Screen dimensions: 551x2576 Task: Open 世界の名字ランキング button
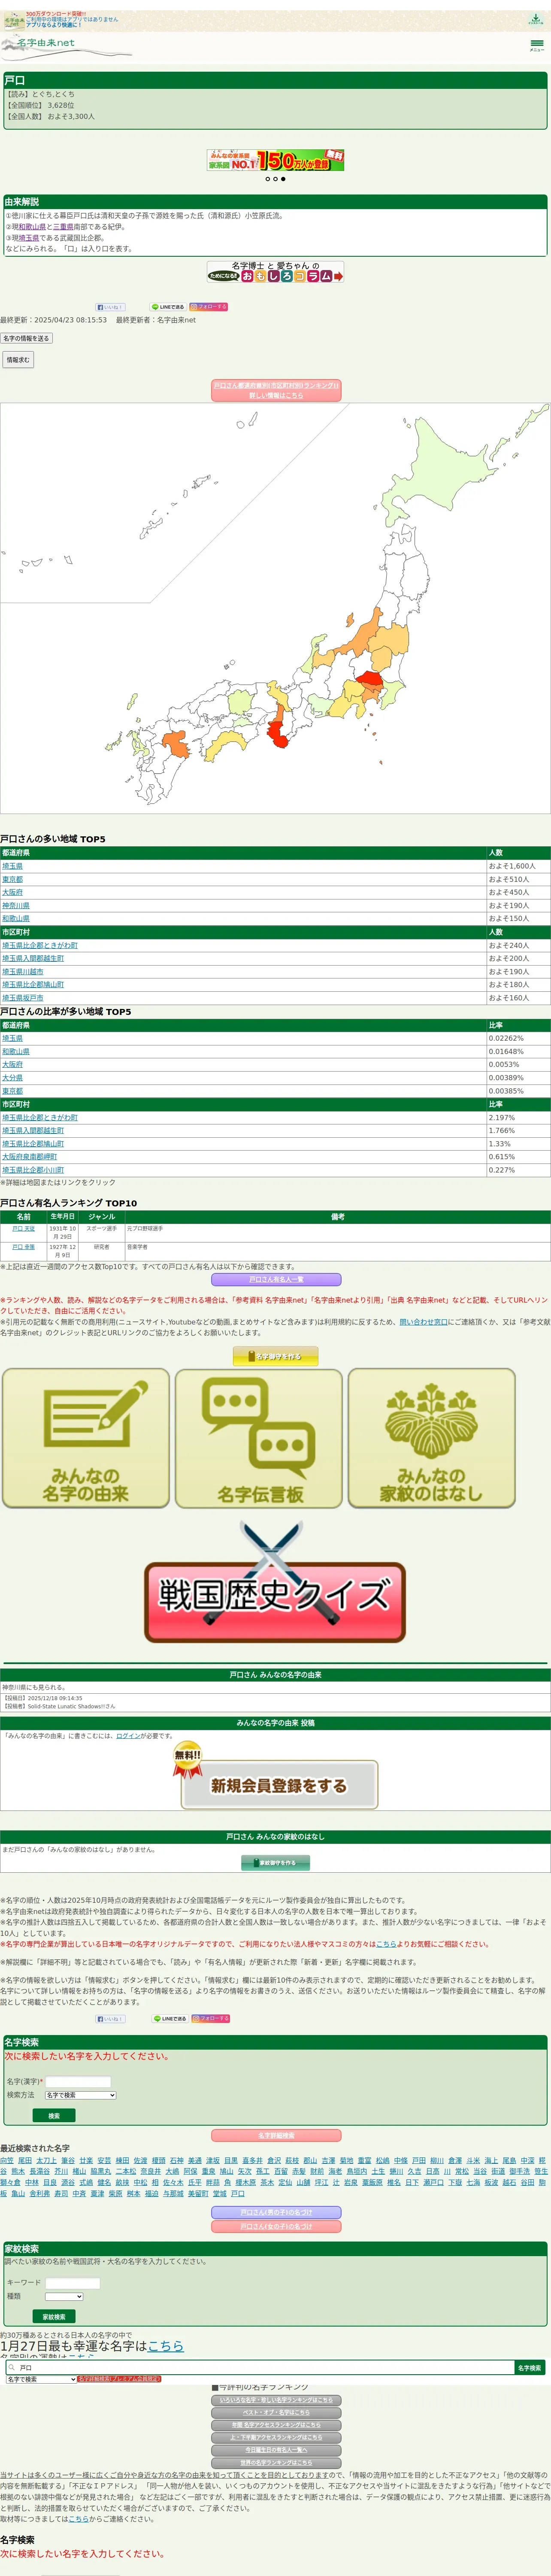(x=276, y=2463)
